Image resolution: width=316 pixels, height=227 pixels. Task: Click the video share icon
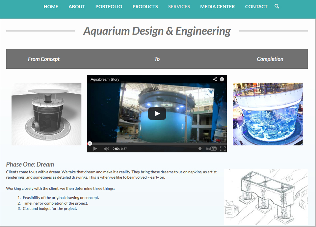coord(215,79)
